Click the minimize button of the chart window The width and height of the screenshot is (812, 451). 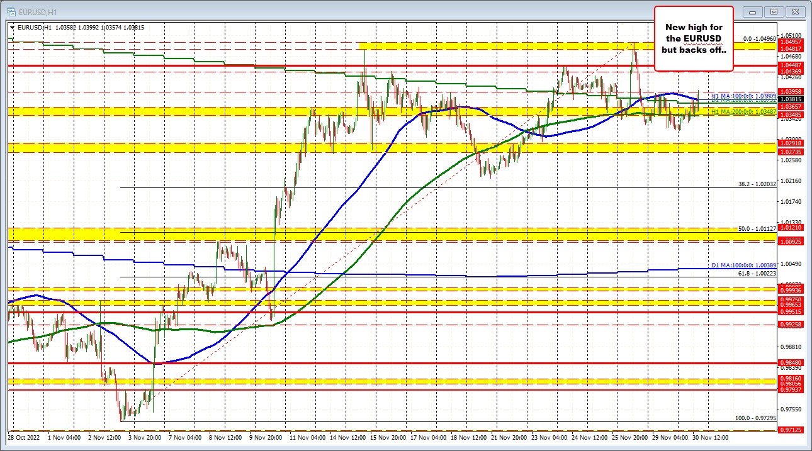[x=752, y=11]
